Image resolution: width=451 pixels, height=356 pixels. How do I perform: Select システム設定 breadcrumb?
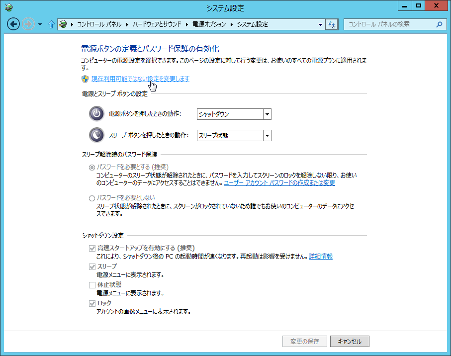click(252, 24)
